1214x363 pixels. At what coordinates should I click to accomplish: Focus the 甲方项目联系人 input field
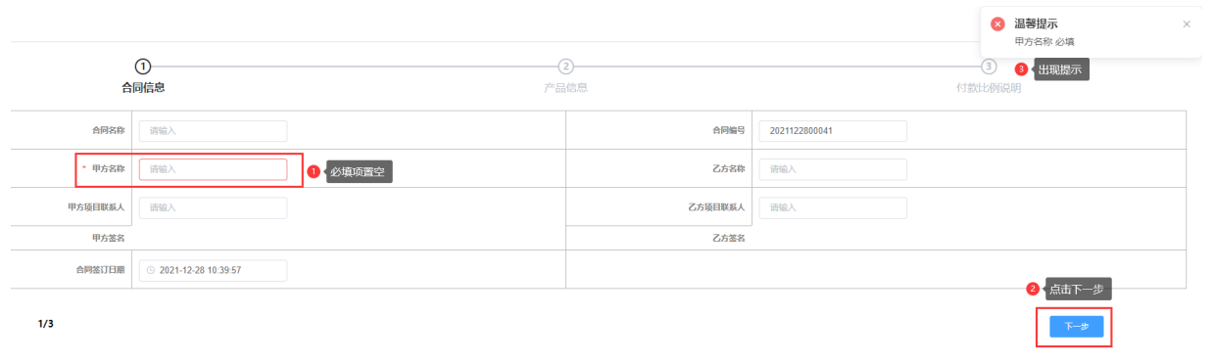[x=213, y=207]
